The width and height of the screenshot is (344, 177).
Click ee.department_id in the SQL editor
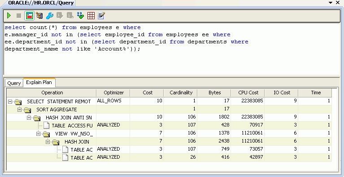tap(33, 42)
